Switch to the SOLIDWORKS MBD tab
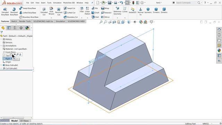Image resolution: width=222 pixels, height=125 pixels. coord(76,21)
